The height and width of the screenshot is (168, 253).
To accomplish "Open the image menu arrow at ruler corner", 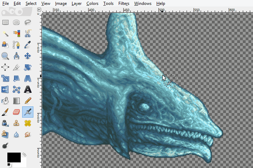I will tap(39, 10).
